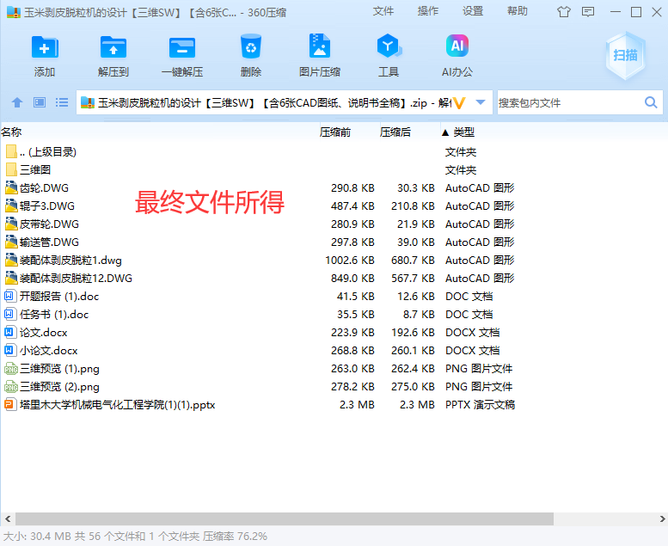Click the horizontal scrollbar thumb
This screenshot has height=546, width=668.
coord(285,518)
